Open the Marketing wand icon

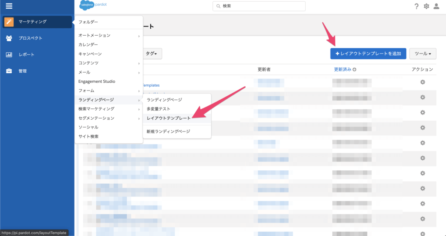9,22
